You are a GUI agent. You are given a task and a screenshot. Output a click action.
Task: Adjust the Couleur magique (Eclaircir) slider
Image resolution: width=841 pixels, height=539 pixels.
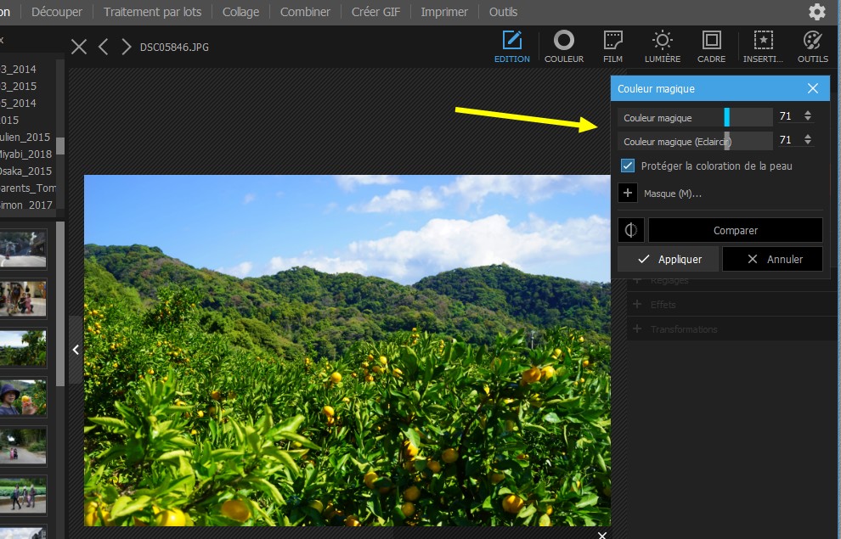(727, 141)
